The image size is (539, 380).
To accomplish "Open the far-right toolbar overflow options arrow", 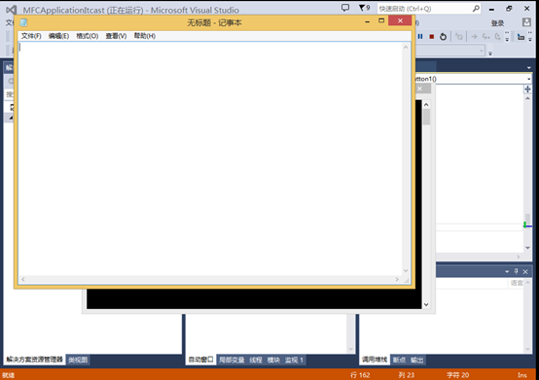I will tap(530, 37).
